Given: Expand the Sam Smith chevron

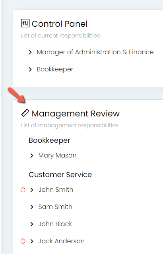Looking at the screenshot, I should pyautogui.click(x=32, y=207).
